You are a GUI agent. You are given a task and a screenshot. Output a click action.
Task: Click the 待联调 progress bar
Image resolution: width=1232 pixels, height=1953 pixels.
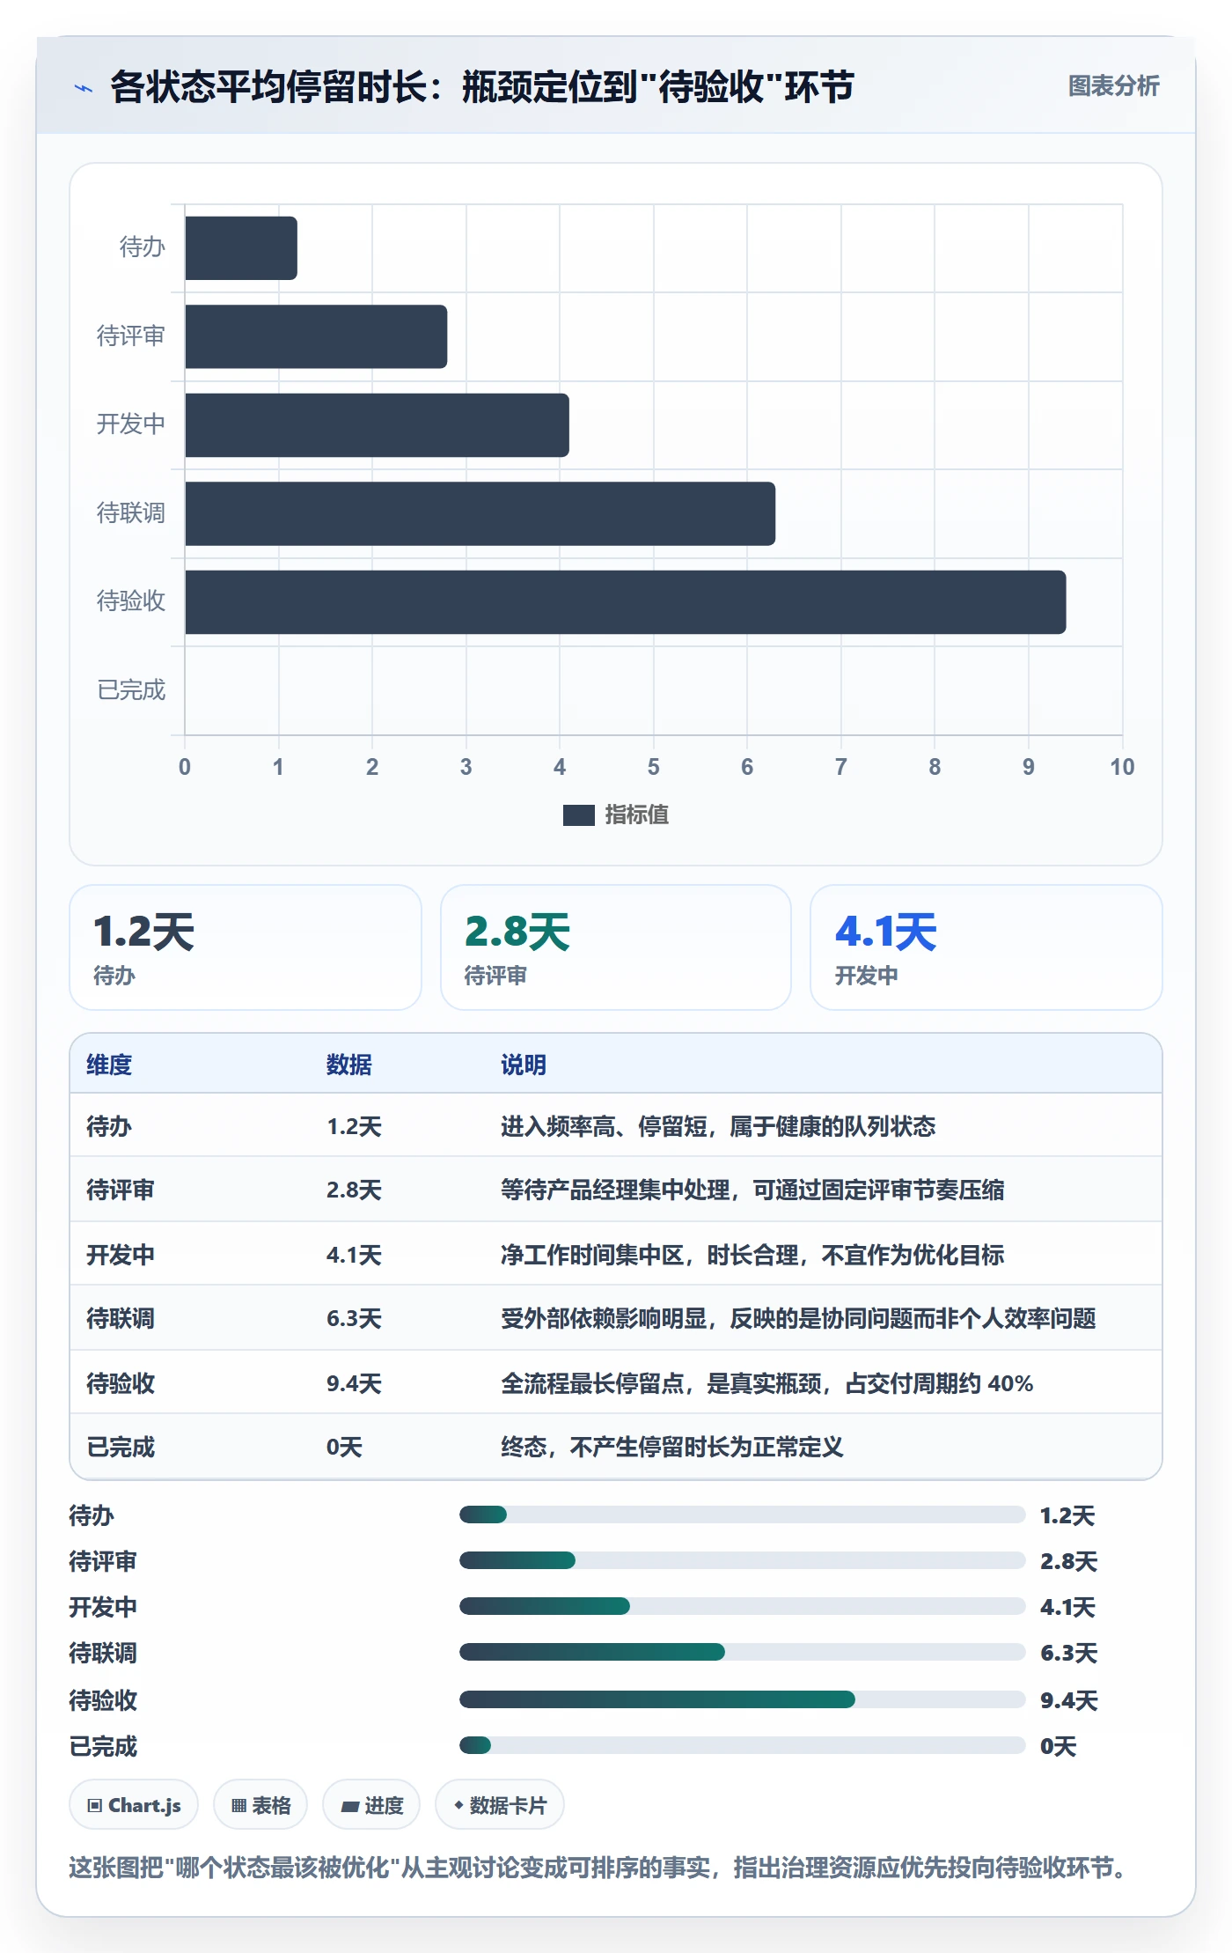(x=742, y=1652)
